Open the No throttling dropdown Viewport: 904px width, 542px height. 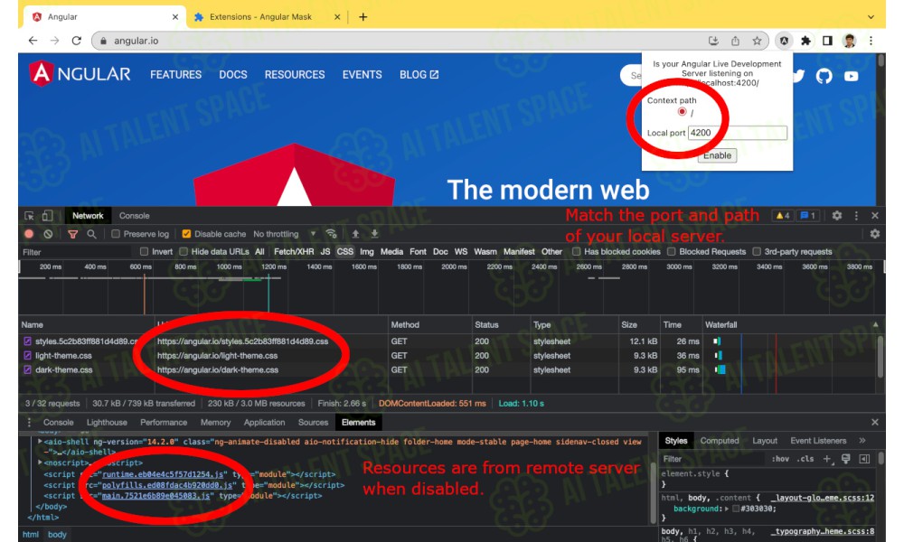coord(285,234)
